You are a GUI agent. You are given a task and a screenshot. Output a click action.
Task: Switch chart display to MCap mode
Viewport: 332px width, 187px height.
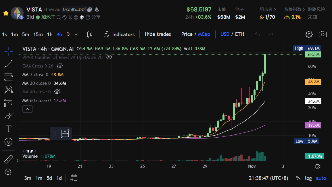[x=204, y=34]
